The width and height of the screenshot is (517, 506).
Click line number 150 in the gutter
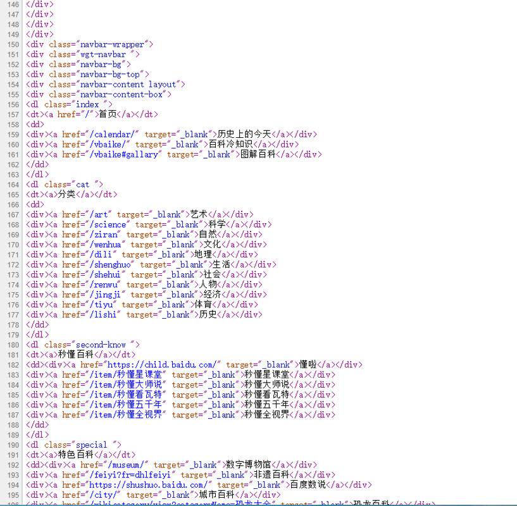[x=13, y=44]
